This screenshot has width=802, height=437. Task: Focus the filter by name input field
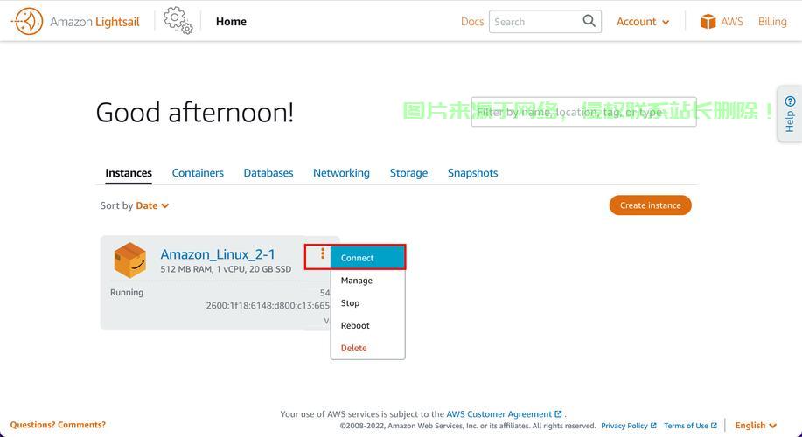click(x=583, y=112)
